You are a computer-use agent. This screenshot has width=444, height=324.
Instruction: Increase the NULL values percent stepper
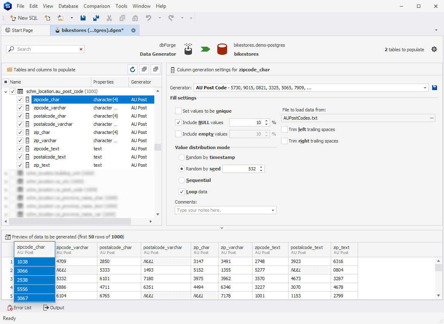(x=266, y=121)
